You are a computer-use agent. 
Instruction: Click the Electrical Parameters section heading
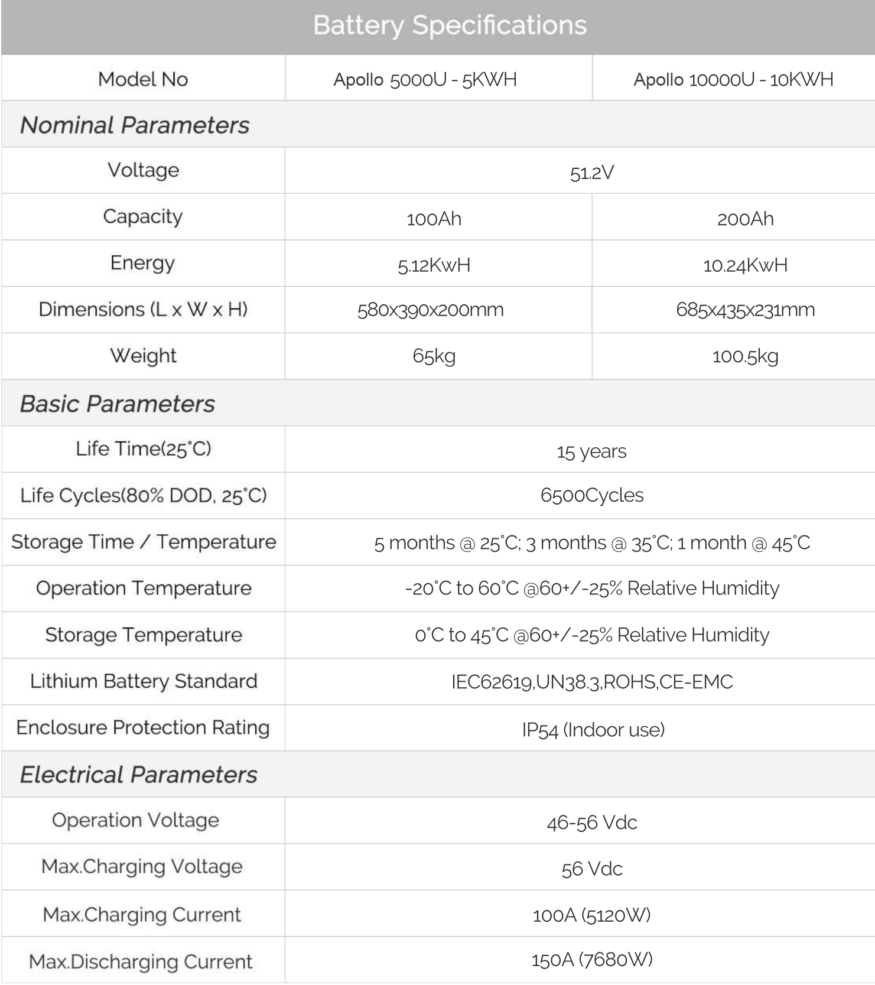tap(139, 775)
